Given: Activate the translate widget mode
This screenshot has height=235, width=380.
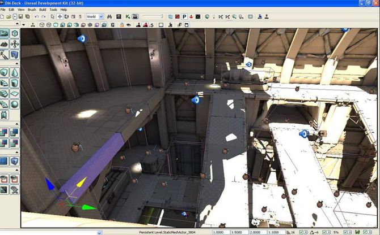Looking at the screenshot, I should click(x=60, y=16).
